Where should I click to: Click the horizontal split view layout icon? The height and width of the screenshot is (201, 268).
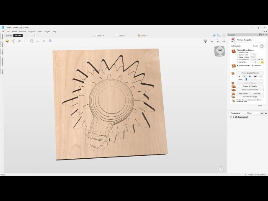coord(31,36)
